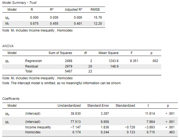The image size is (180, 138).
Task: Click the Coefficients table title
Action: tap(11, 99)
